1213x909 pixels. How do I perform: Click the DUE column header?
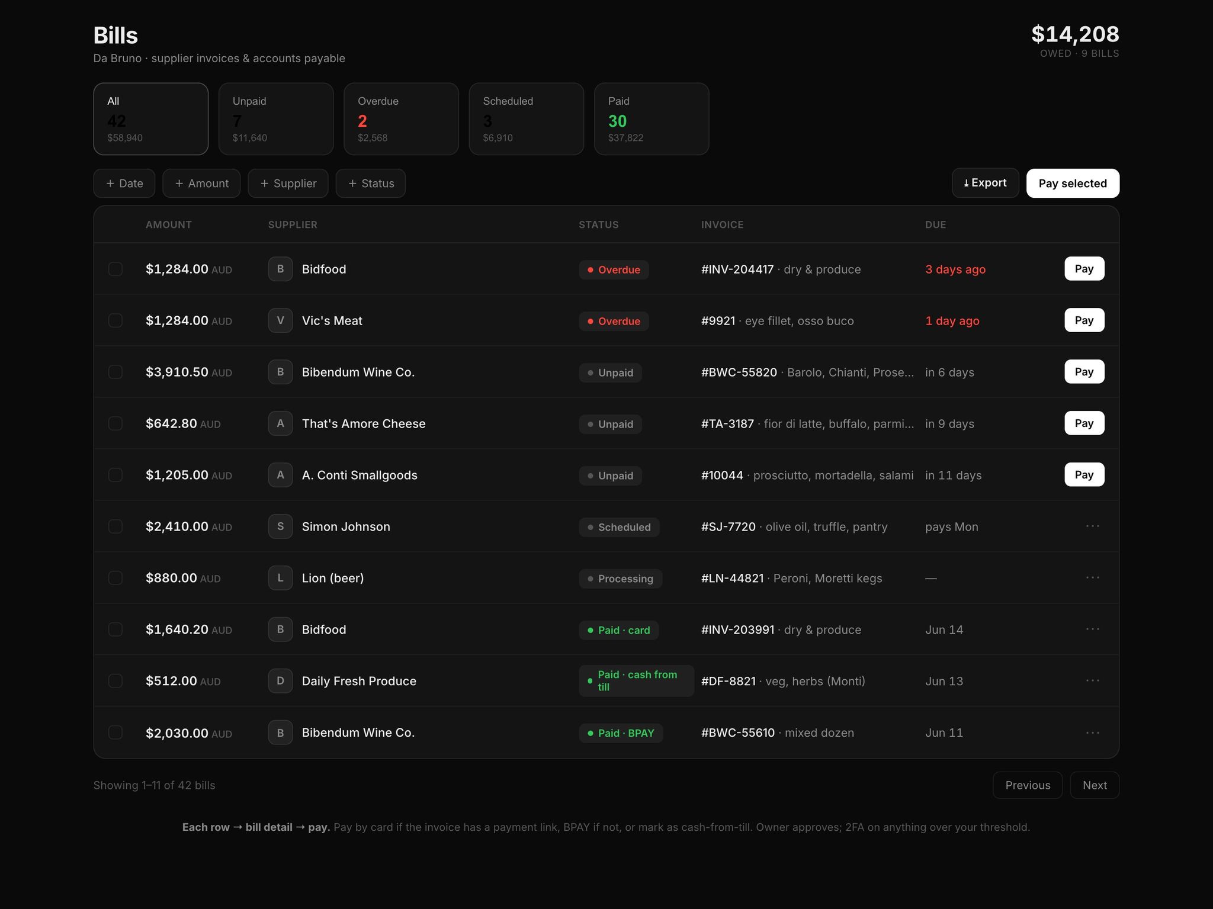936,224
